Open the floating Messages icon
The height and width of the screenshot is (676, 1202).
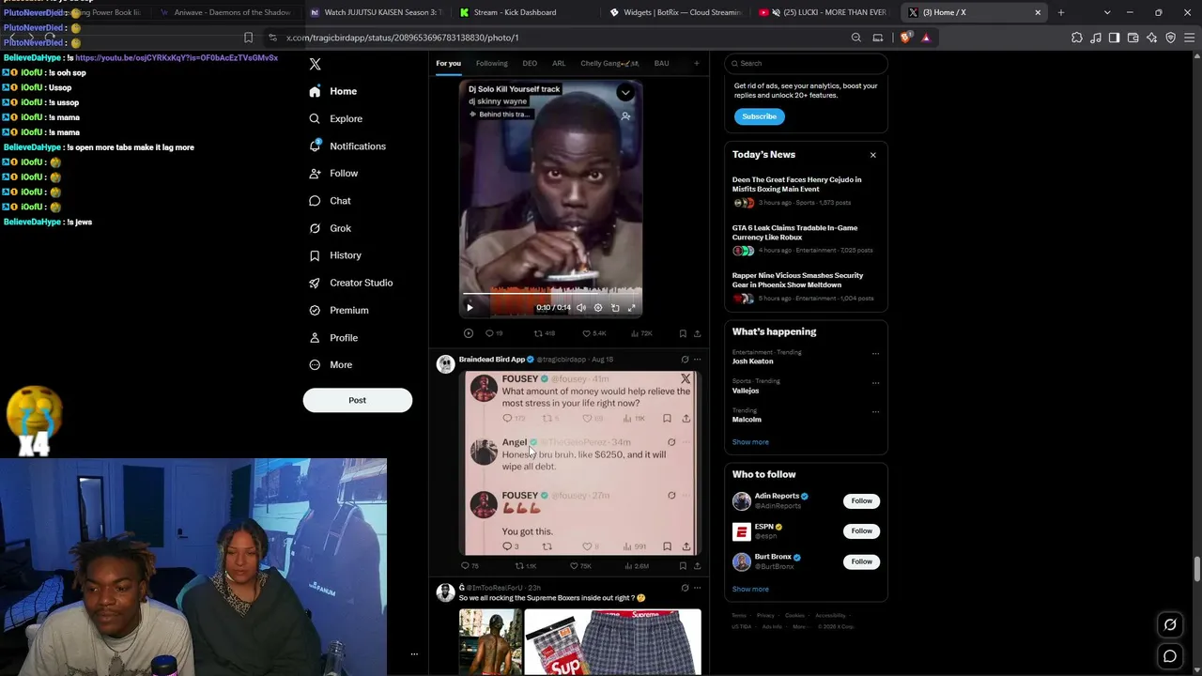coord(1170,656)
